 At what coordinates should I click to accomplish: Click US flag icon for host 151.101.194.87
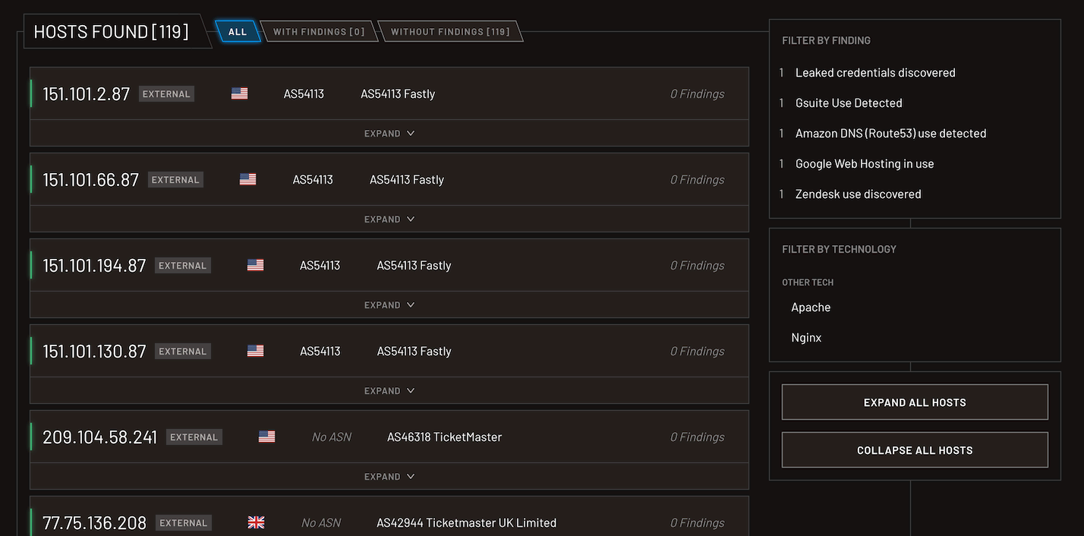pyautogui.click(x=255, y=265)
